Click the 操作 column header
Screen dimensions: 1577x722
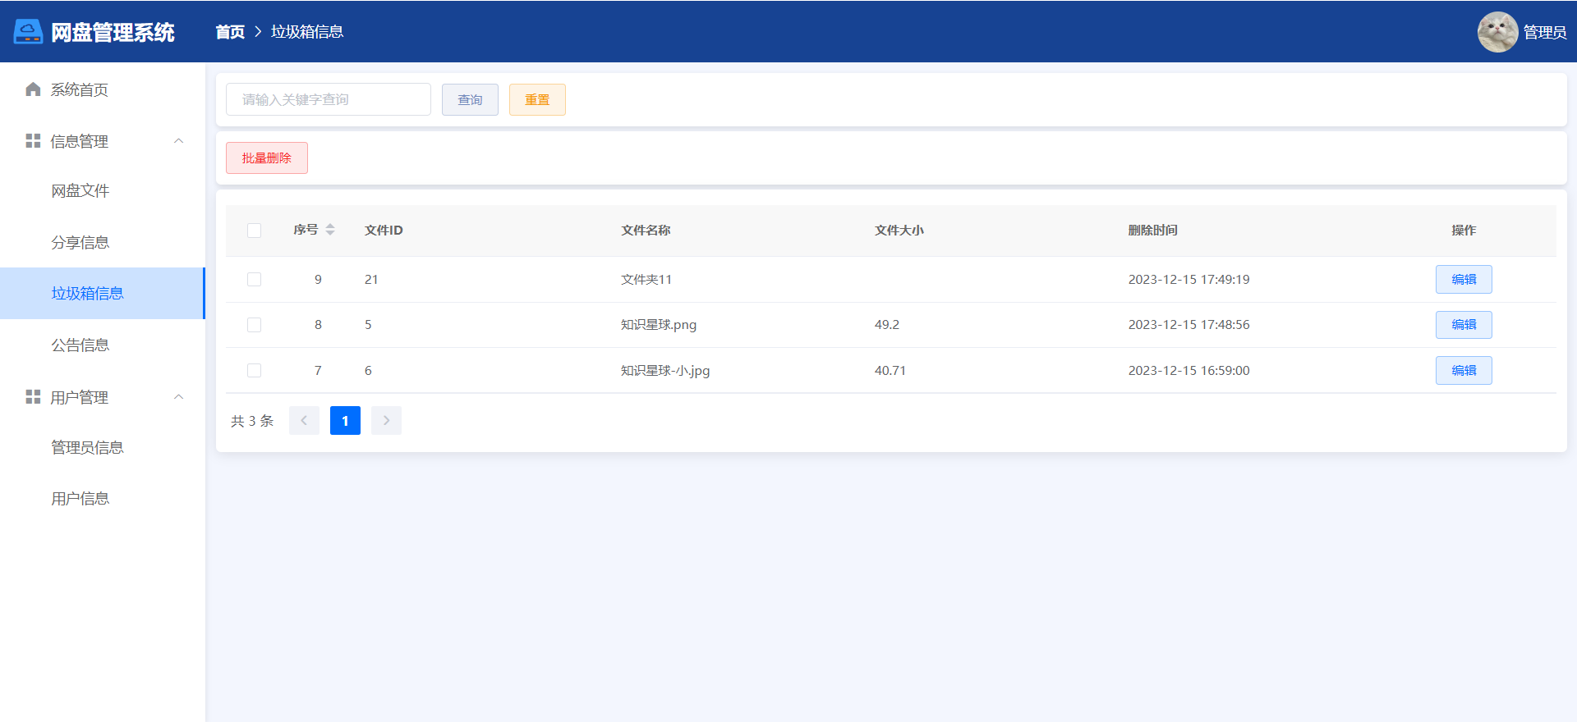1464,231
